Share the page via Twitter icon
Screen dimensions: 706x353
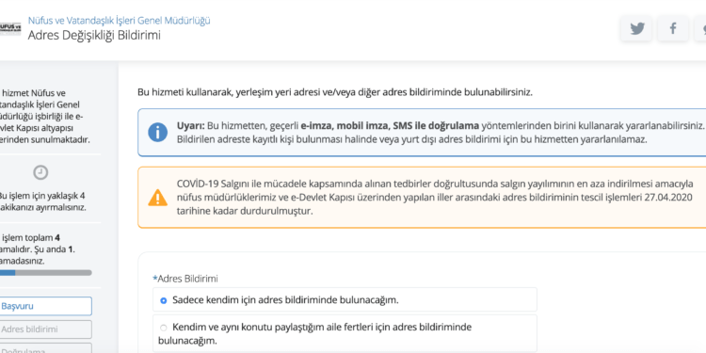[x=636, y=29]
